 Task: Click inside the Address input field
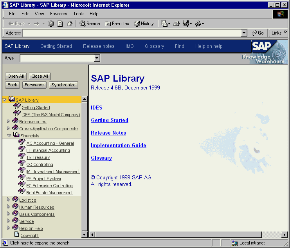click(132, 33)
